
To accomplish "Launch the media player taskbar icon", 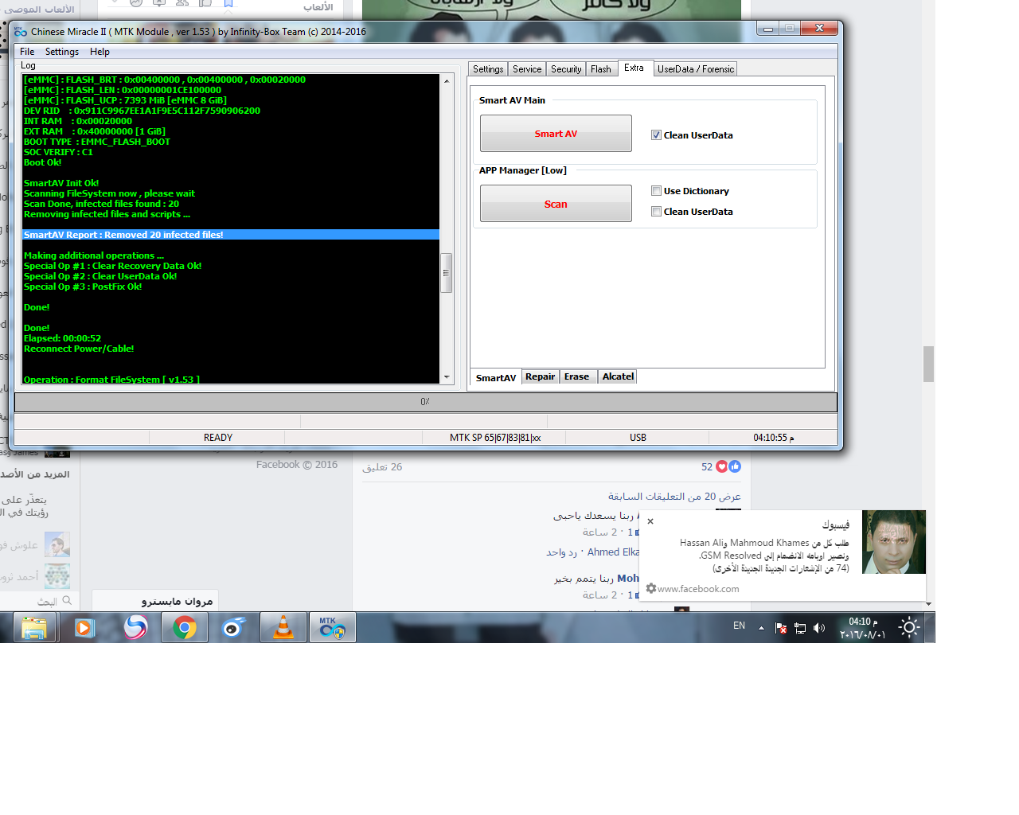I will 84,628.
